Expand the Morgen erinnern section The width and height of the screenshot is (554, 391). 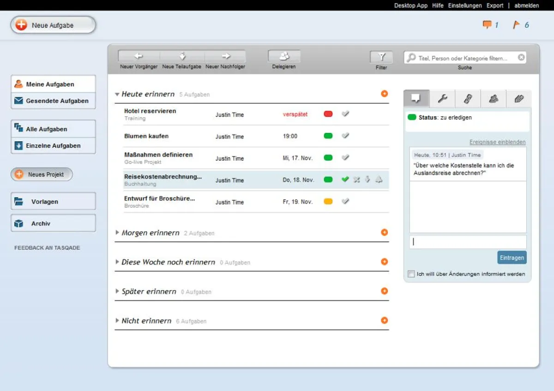click(118, 233)
